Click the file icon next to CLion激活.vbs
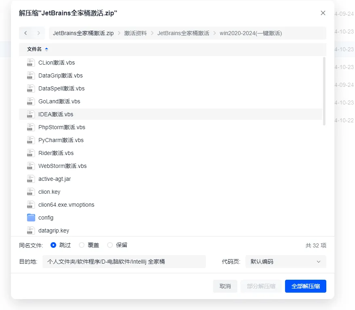 point(31,63)
